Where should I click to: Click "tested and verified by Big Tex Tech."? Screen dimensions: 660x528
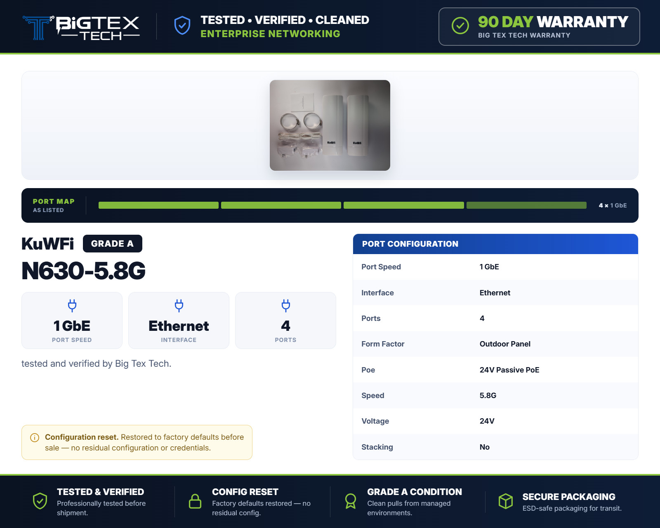pyautogui.click(x=96, y=363)
